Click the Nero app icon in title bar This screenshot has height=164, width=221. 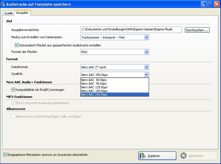3,4
